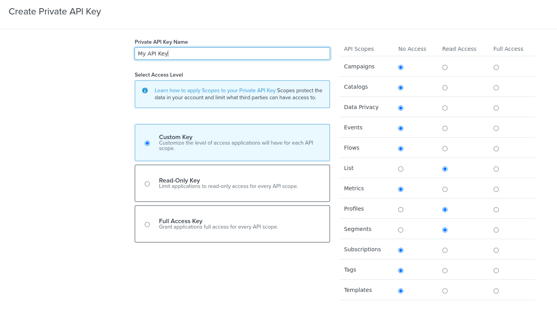Click the info icon in the scopes notice
557x313 pixels.
tap(145, 91)
